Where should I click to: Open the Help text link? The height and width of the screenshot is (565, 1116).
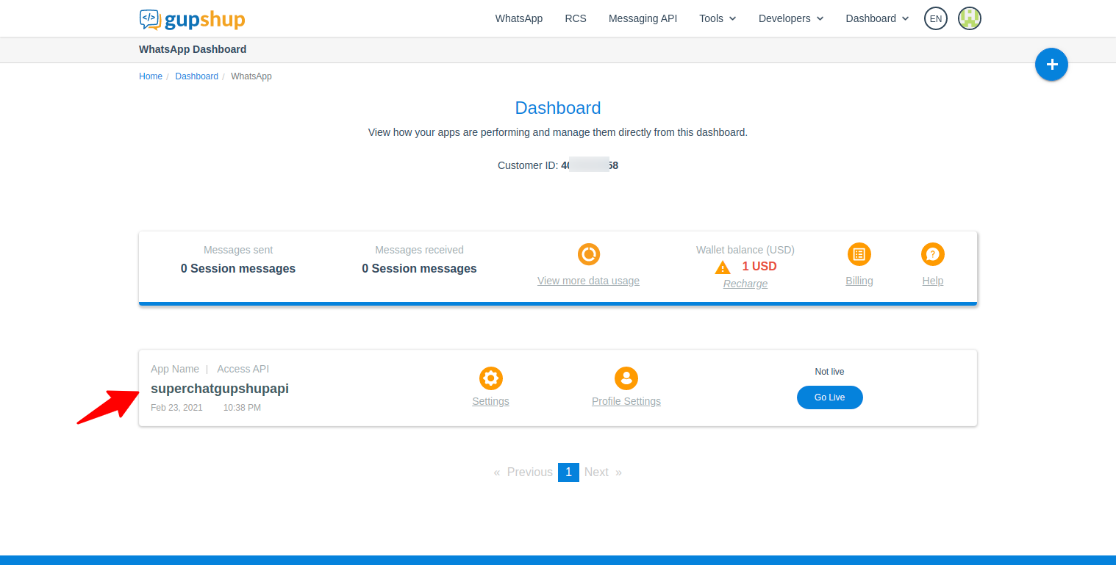(x=933, y=281)
